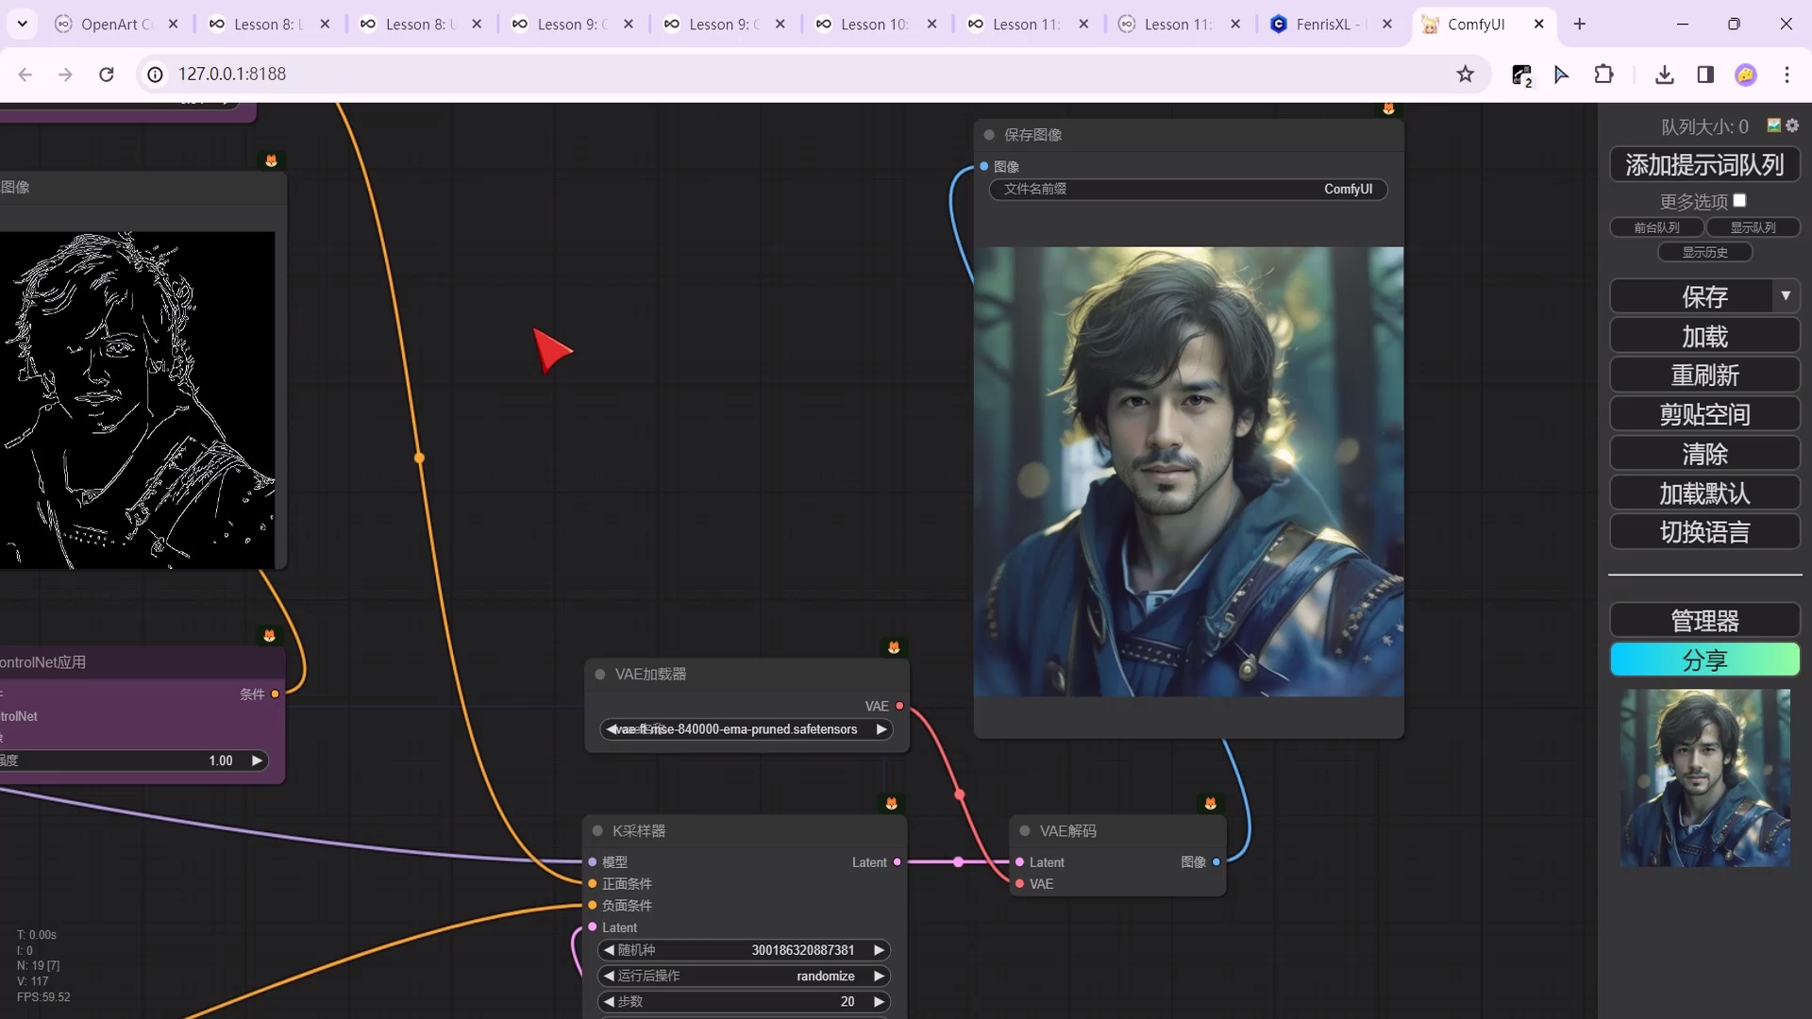Advance 运行后操作 randomize option with right arrow
Image resolution: width=1812 pixels, height=1019 pixels.
(879, 976)
